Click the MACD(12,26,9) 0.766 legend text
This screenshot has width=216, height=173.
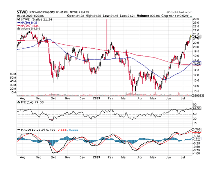38,130
